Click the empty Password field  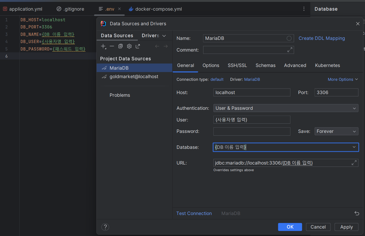tap(252, 131)
